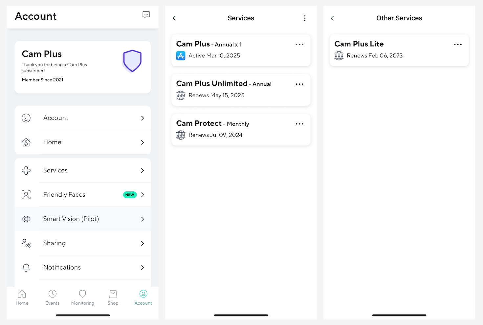Image resolution: width=483 pixels, height=325 pixels.
Task: Click 'Thank you for being a Cam Plus subscriber!' text
Action: pos(55,68)
